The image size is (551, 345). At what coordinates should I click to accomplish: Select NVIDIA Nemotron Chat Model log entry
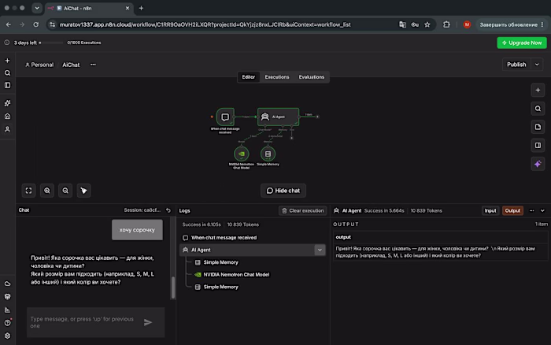coord(236,275)
